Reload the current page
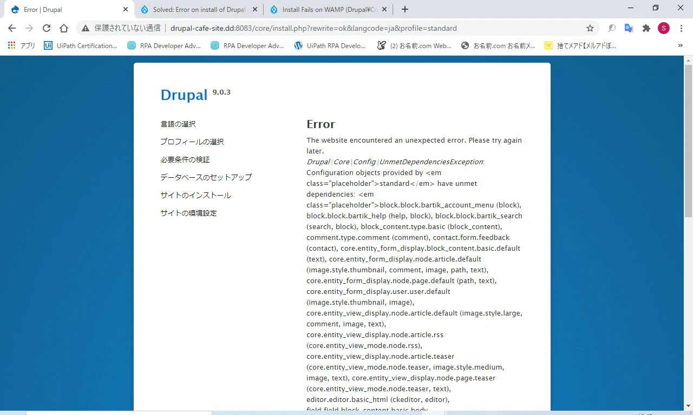 tap(47, 28)
